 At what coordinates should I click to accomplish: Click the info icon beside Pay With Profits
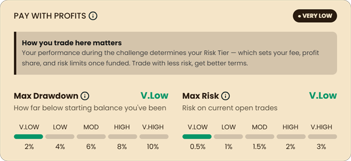[x=93, y=16]
